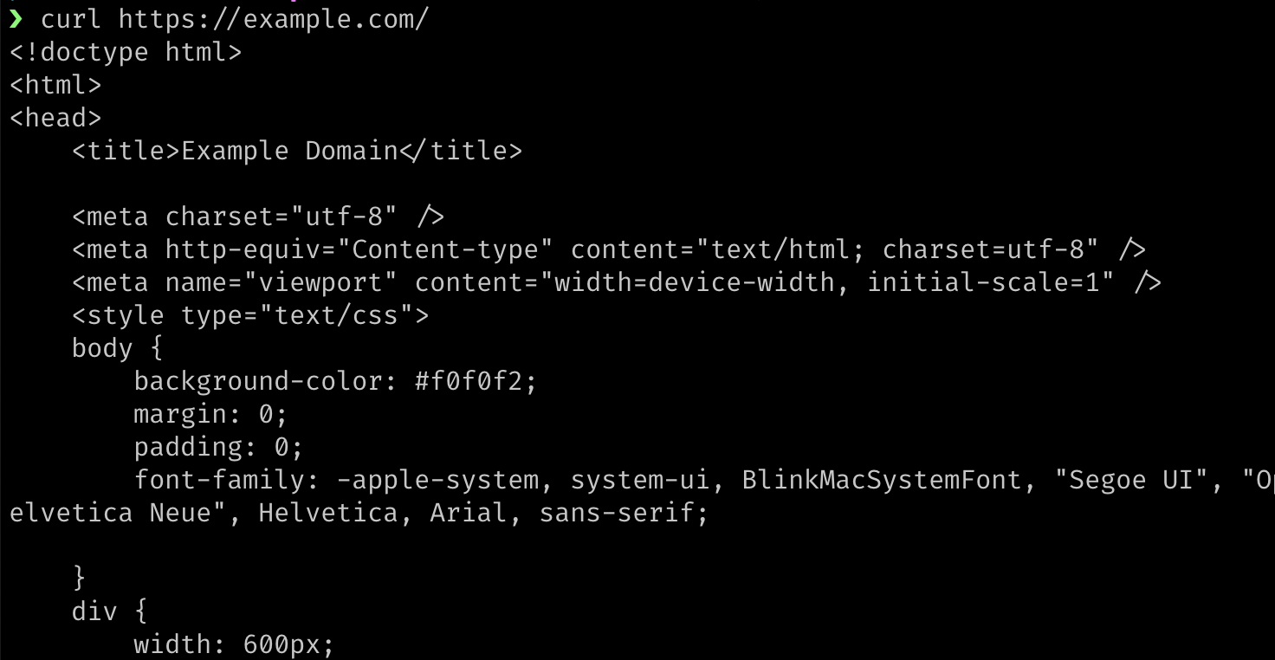Click the div selector line

click(109, 611)
